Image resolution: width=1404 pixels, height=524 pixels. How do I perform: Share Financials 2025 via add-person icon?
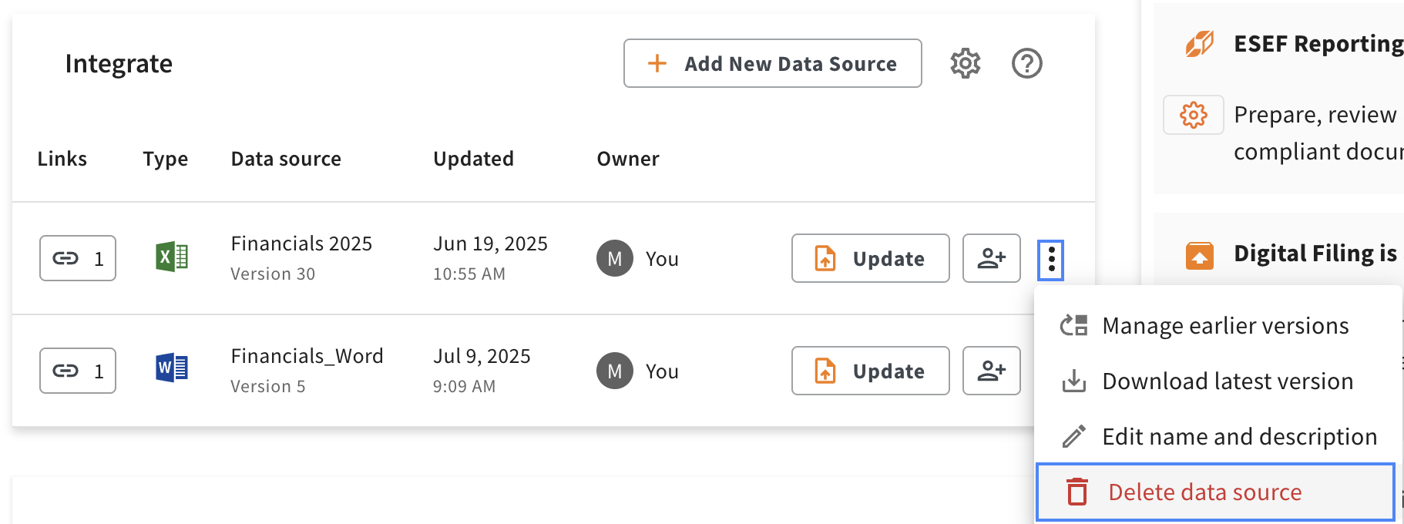pos(992,258)
